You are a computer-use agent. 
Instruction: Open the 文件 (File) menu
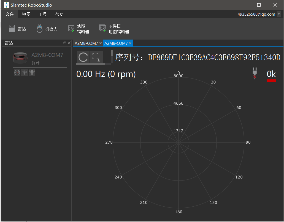click(x=10, y=14)
